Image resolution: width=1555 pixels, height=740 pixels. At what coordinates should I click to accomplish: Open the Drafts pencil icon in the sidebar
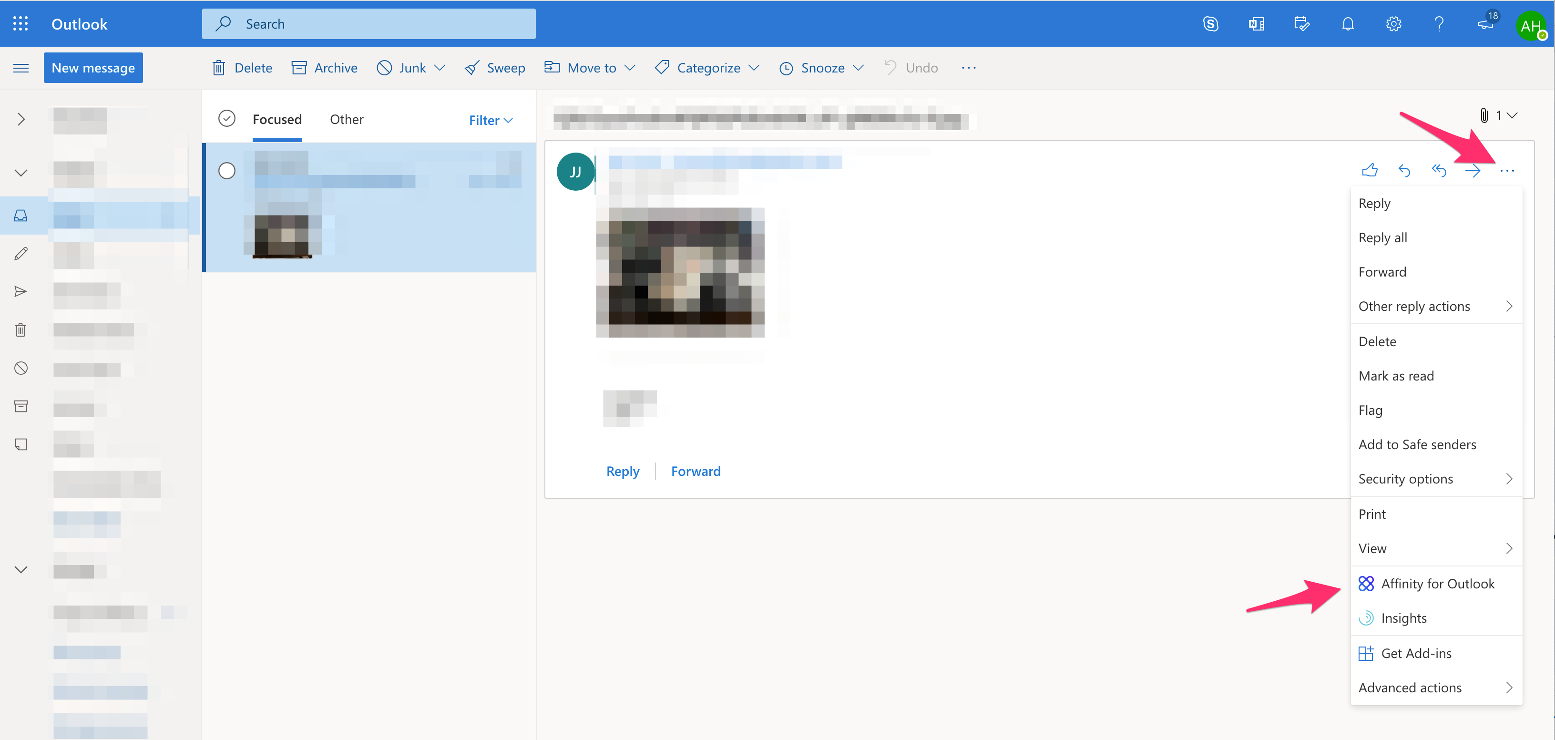(21, 254)
